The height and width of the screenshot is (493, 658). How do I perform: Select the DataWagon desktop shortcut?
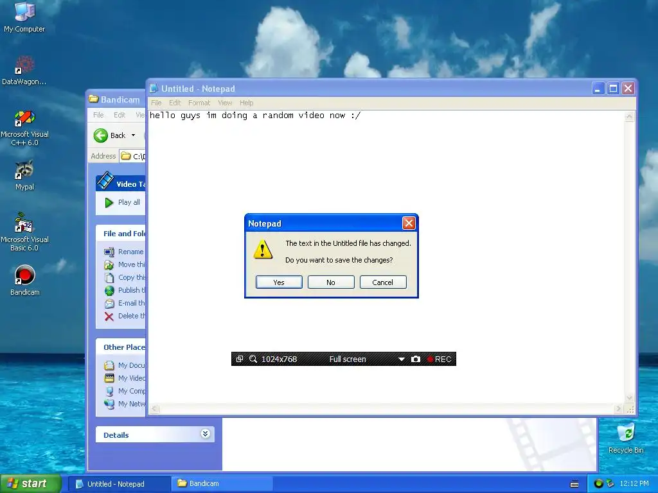coord(24,71)
